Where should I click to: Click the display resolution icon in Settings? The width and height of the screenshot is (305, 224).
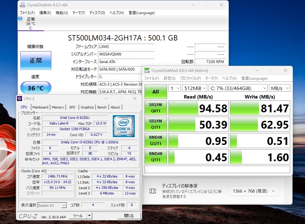(153, 191)
